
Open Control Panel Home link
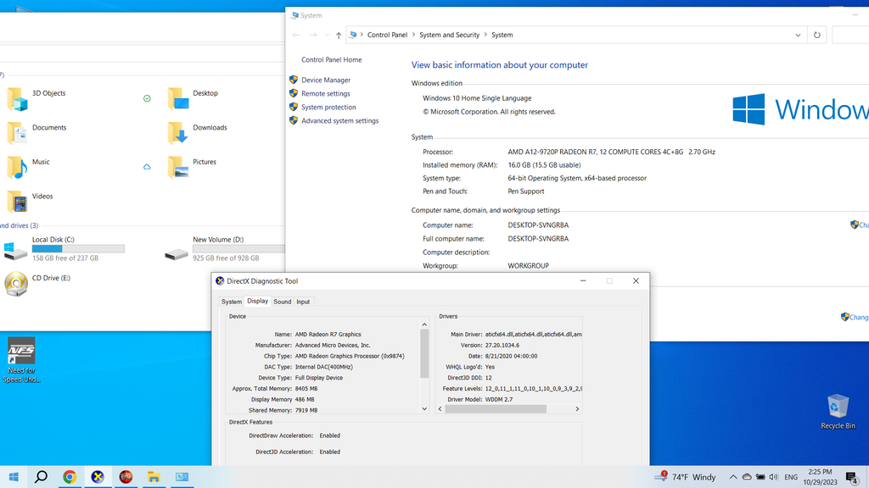tap(332, 60)
